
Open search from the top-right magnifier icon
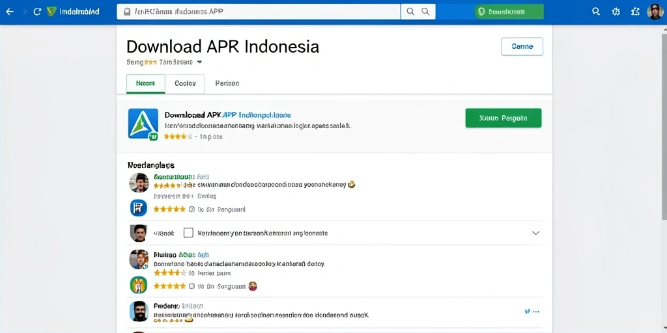tap(596, 12)
